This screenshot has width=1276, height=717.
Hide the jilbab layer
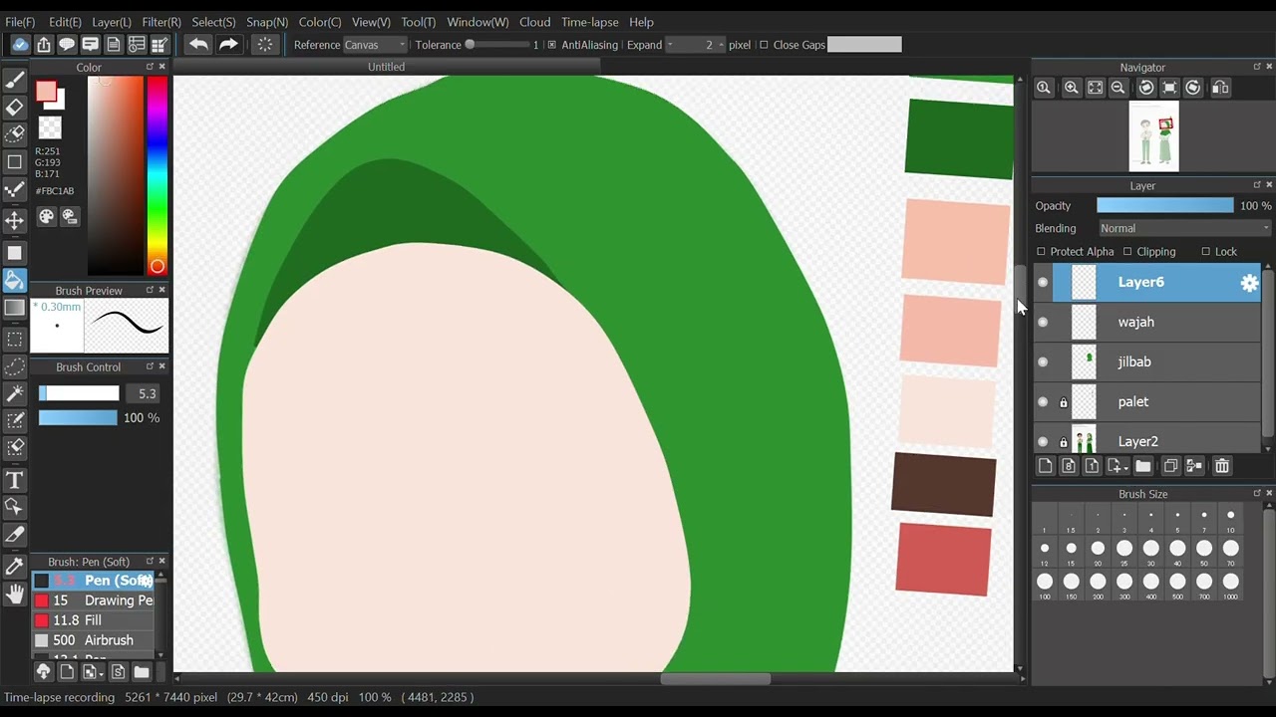[x=1043, y=361]
